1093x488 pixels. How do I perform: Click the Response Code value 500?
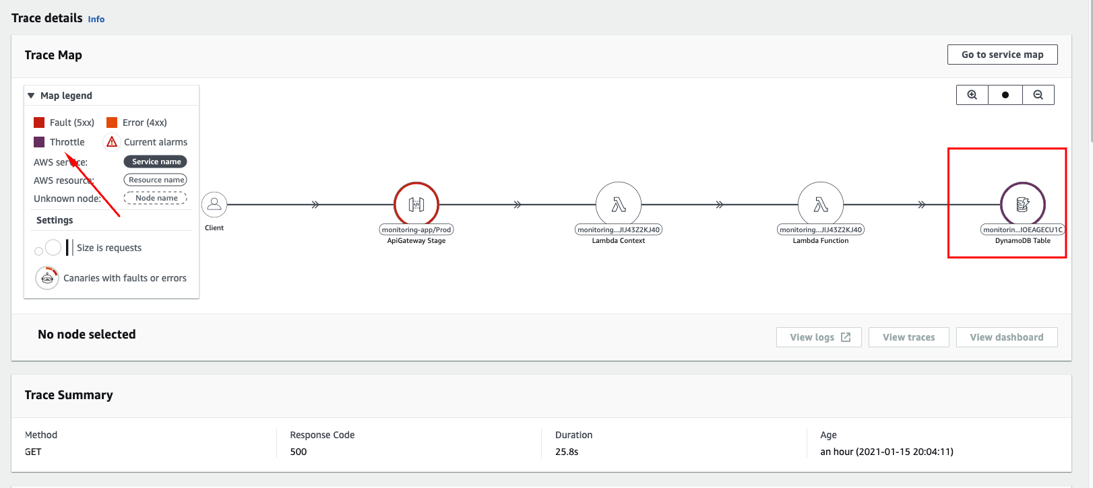pos(299,452)
